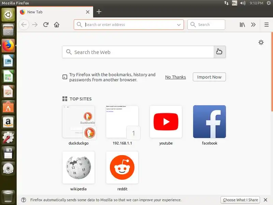The image size is (273, 205).
Task: Click the help question mark in notification
Action: point(24,200)
